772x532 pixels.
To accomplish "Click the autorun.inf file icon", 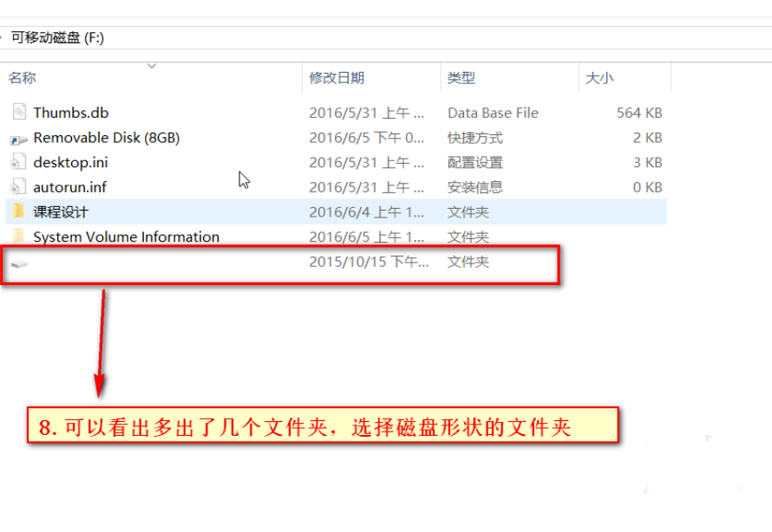I will coord(18,187).
